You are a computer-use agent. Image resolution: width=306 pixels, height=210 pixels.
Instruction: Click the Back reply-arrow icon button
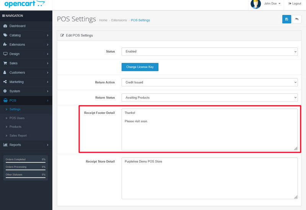(297, 19)
